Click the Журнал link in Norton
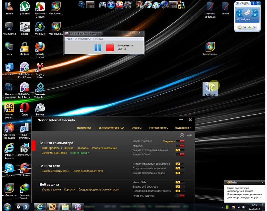This screenshot has height=211, width=267. [69, 148]
